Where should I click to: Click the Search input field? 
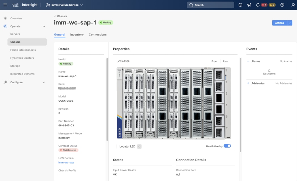pyautogui.click(x=211, y=5)
